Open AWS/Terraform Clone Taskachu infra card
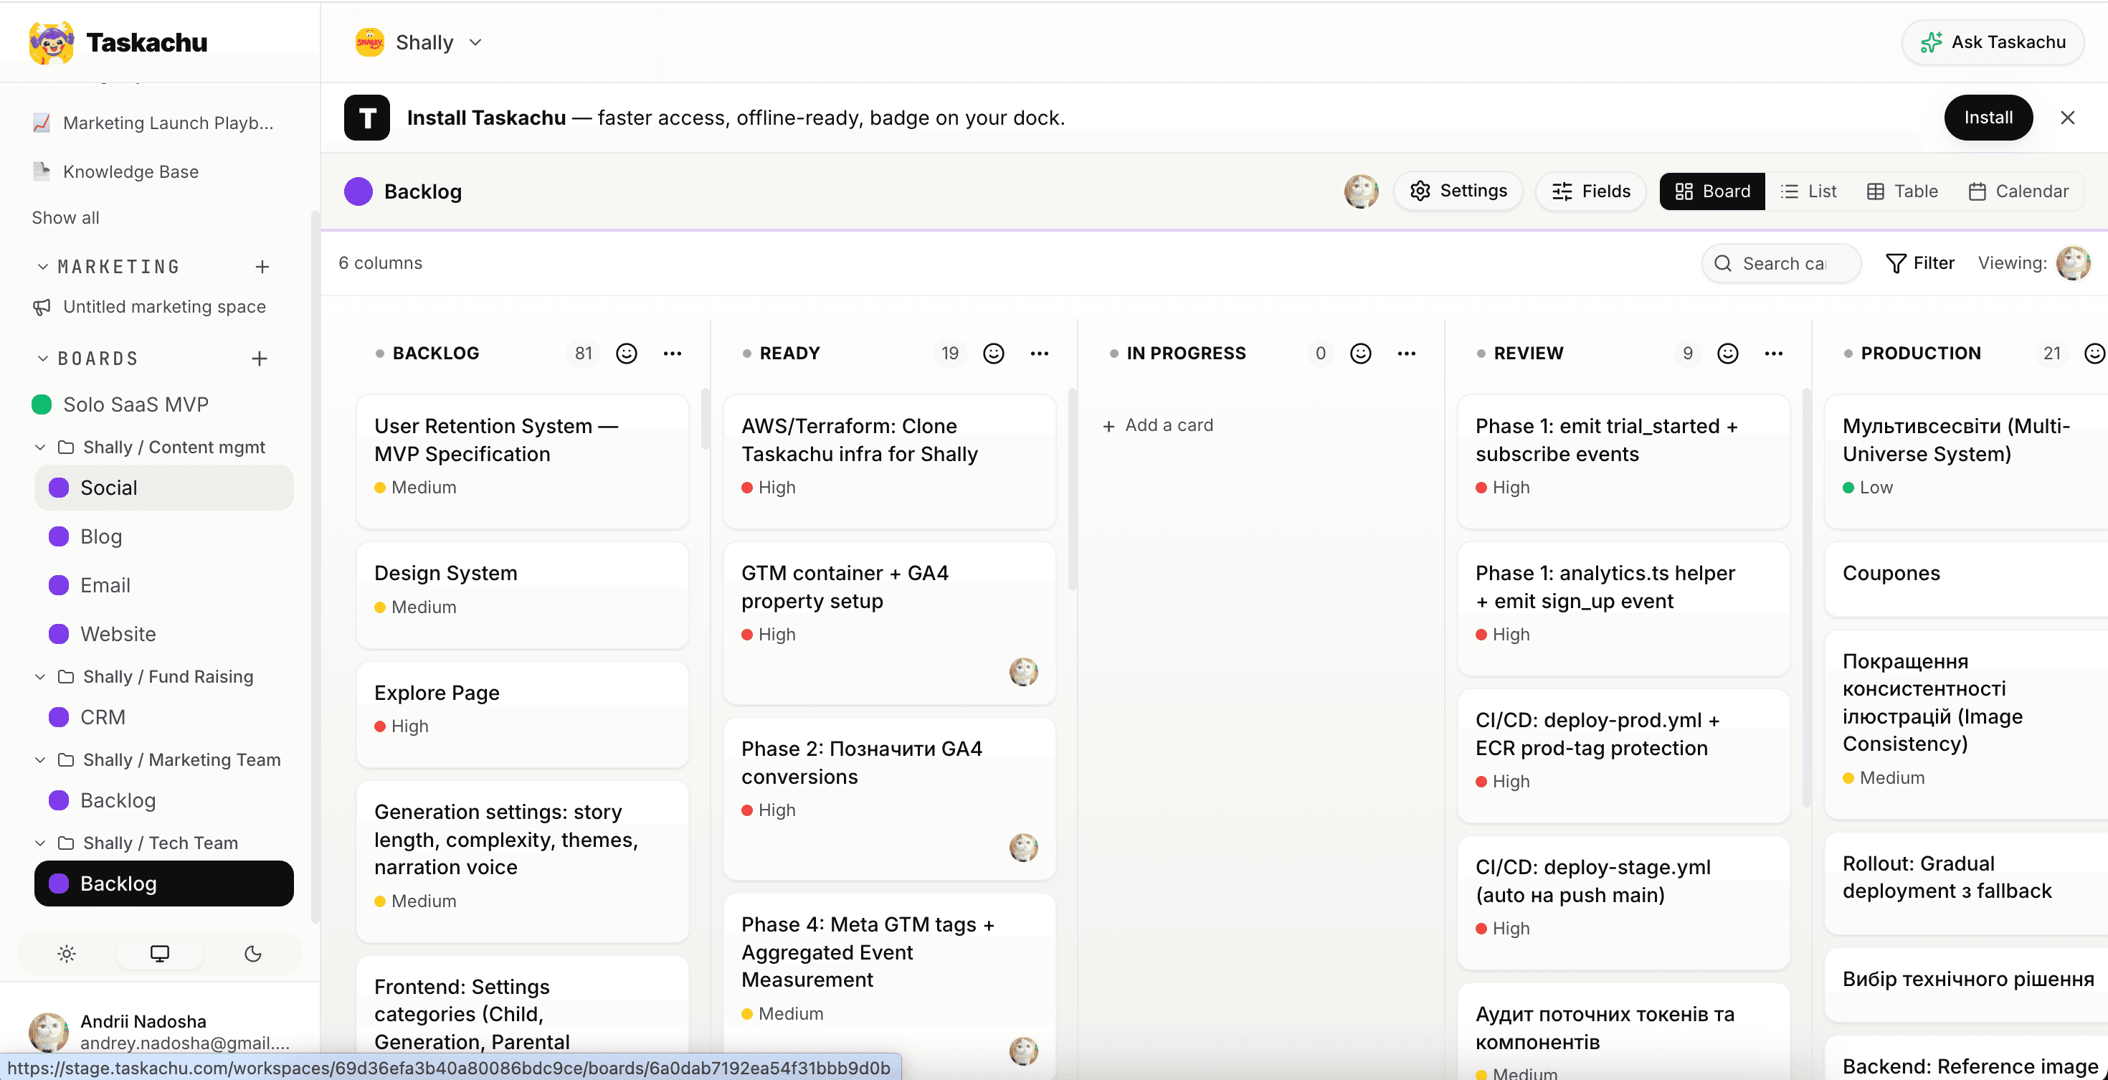This screenshot has width=2108, height=1080. [890, 461]
